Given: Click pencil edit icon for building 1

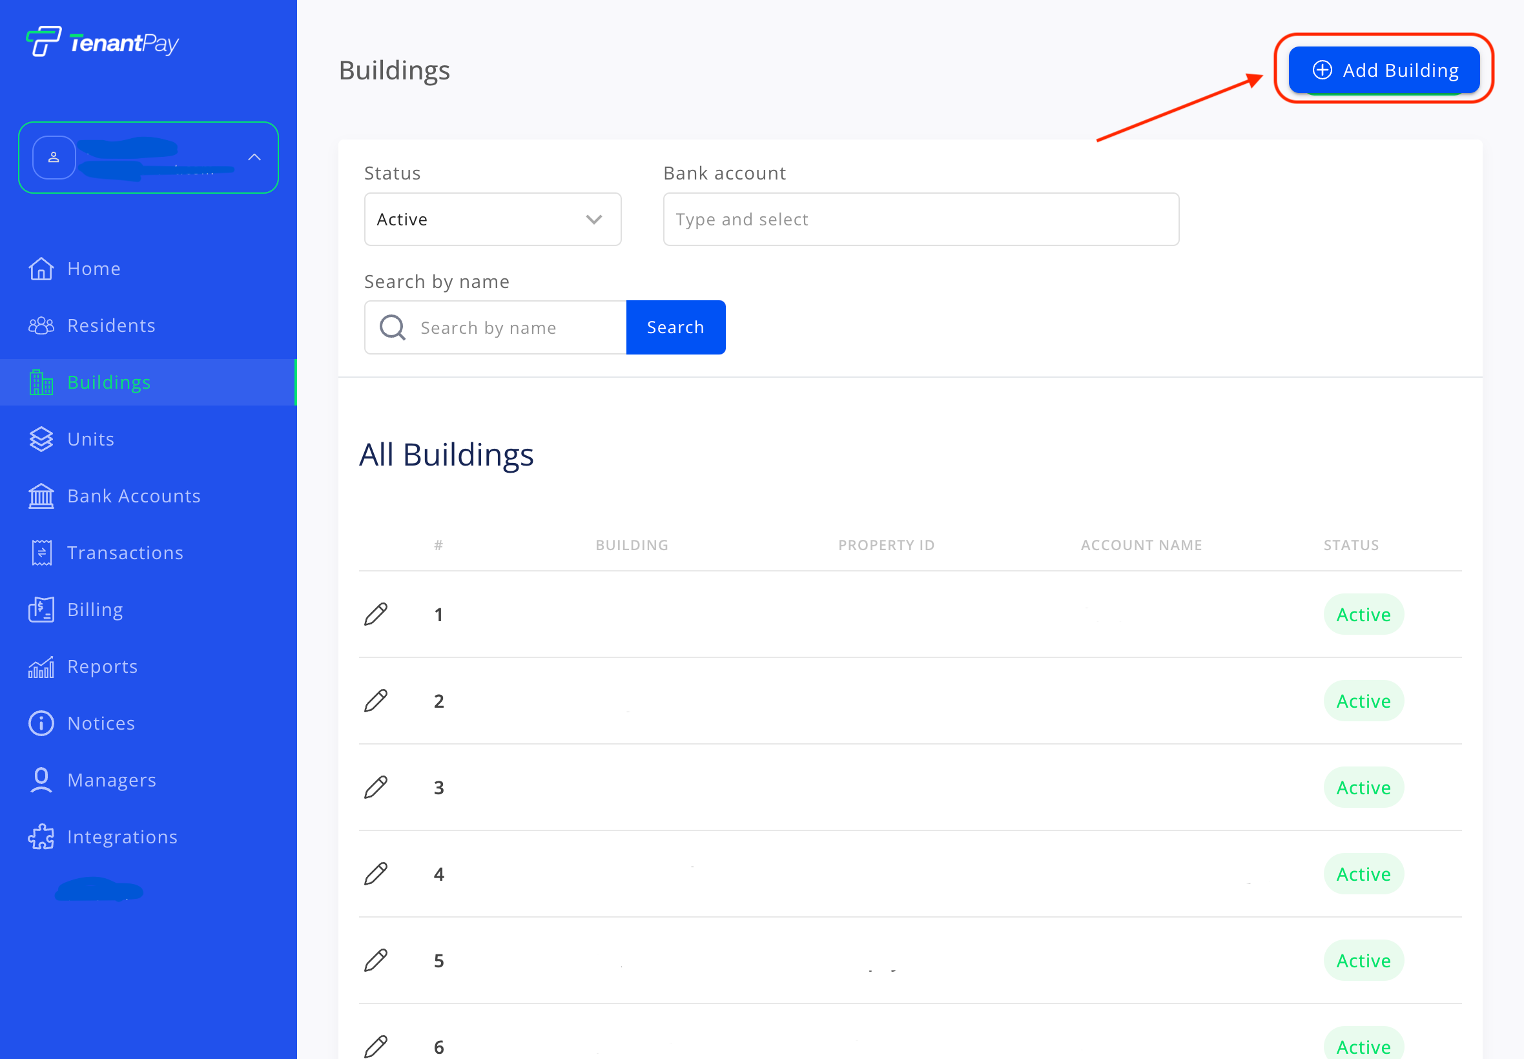Looking at the screenshot, I should point(376,615).
